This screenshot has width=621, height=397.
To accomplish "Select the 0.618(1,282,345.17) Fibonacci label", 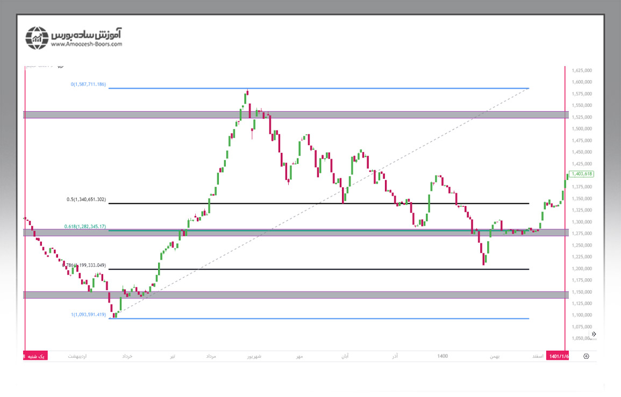I will [85, 227].
